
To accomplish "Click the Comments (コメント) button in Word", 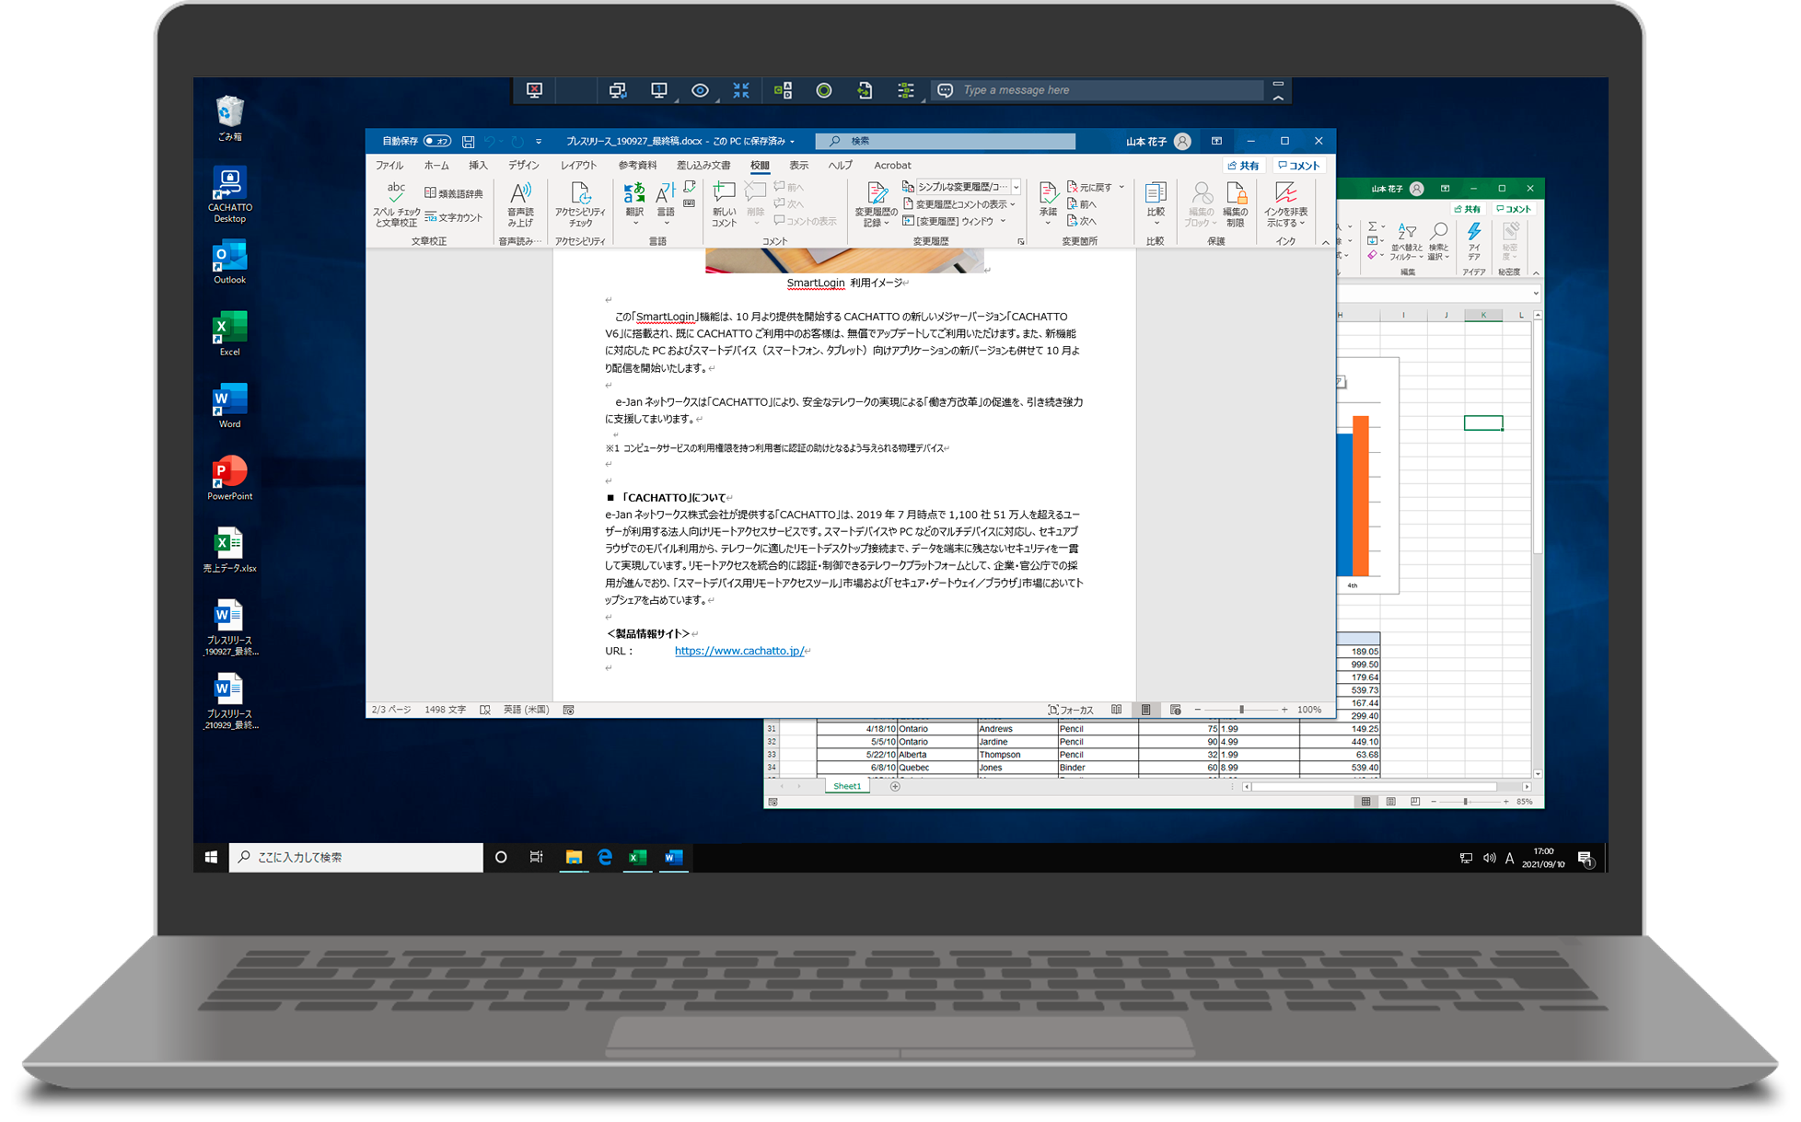I will pos(1299,166).
